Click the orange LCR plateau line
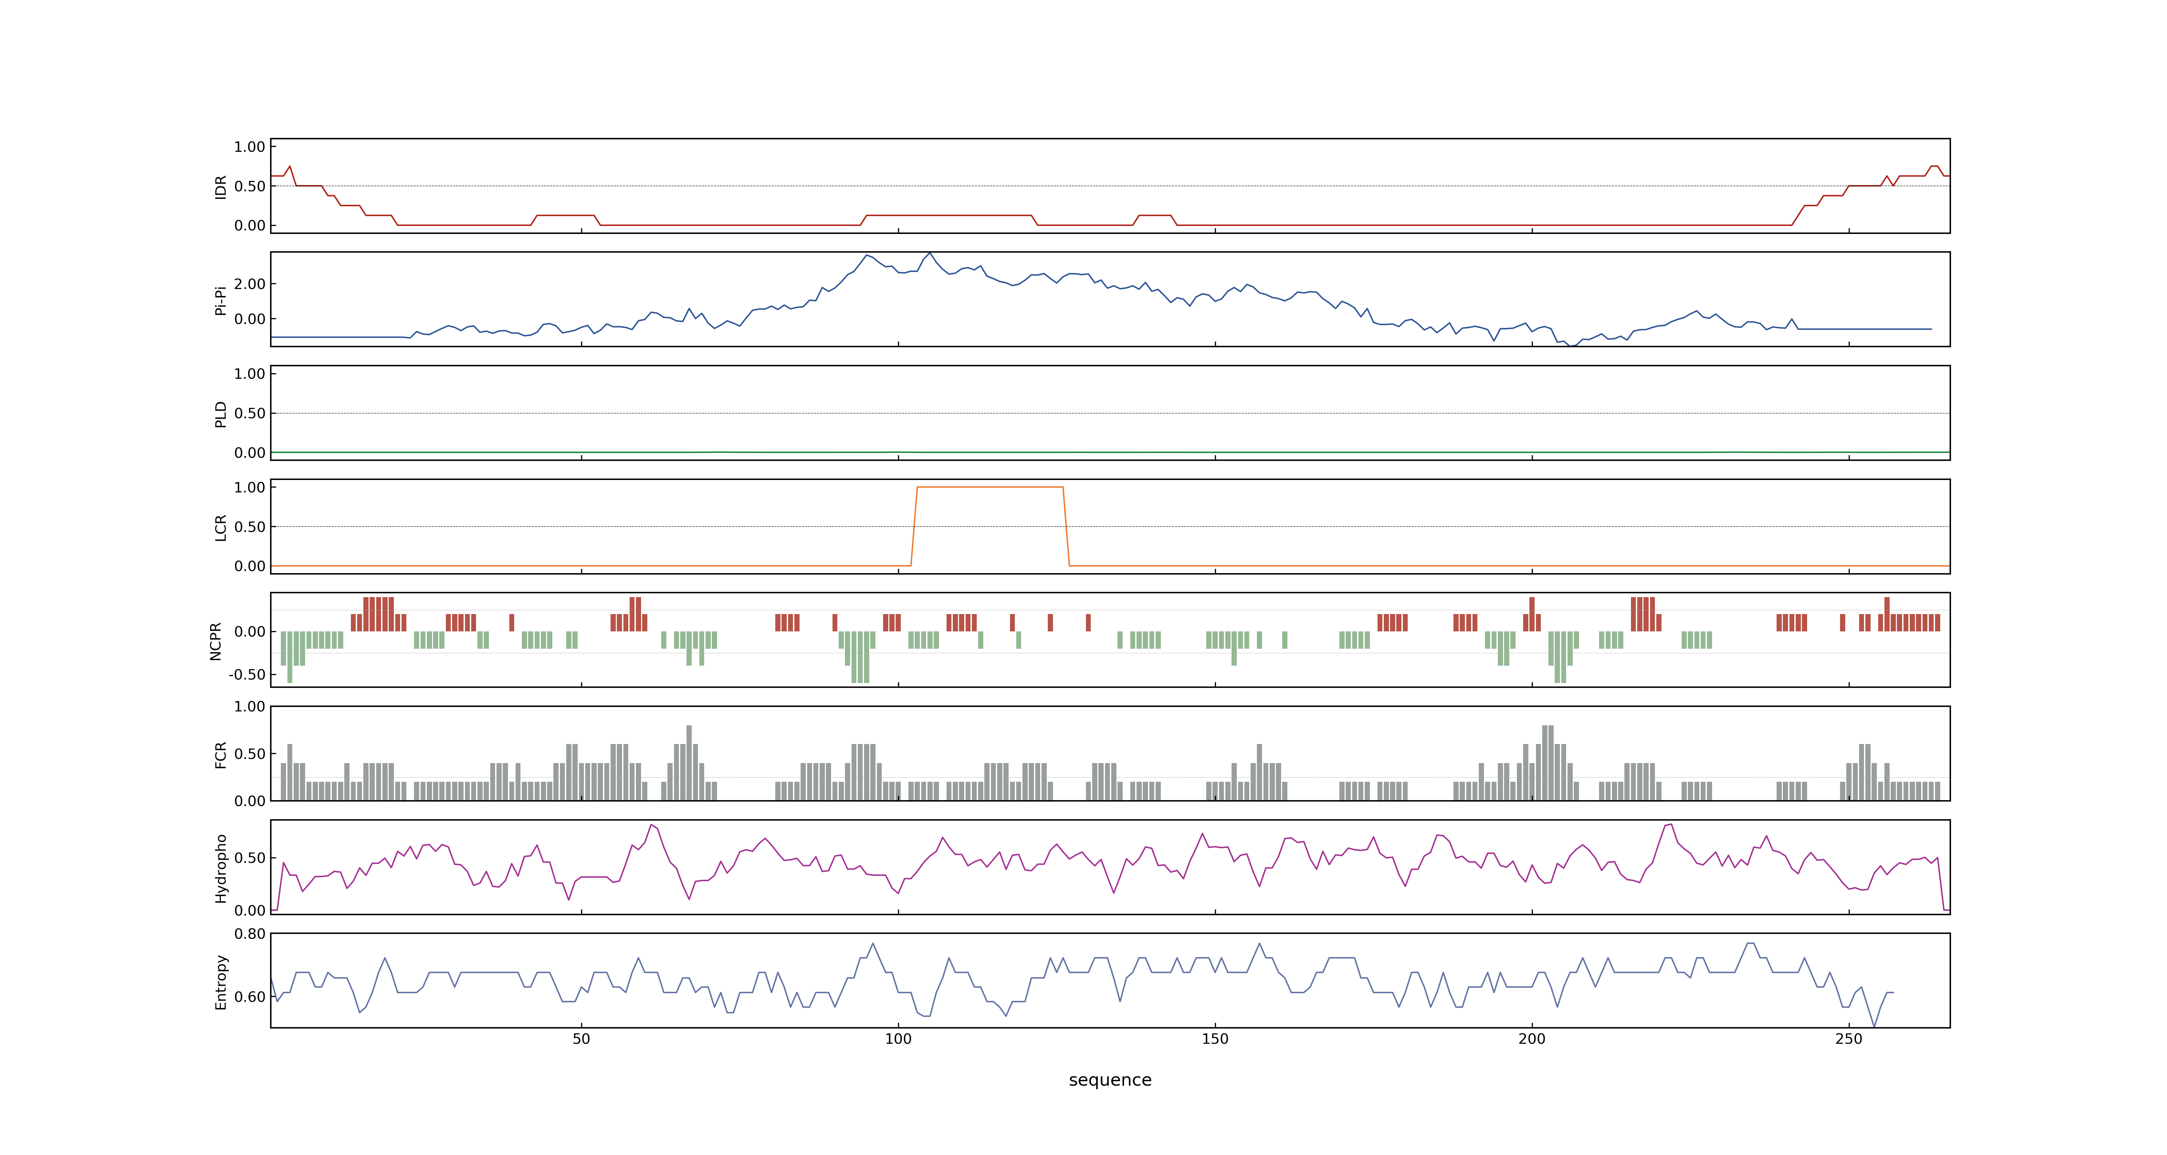 [990, 487]
